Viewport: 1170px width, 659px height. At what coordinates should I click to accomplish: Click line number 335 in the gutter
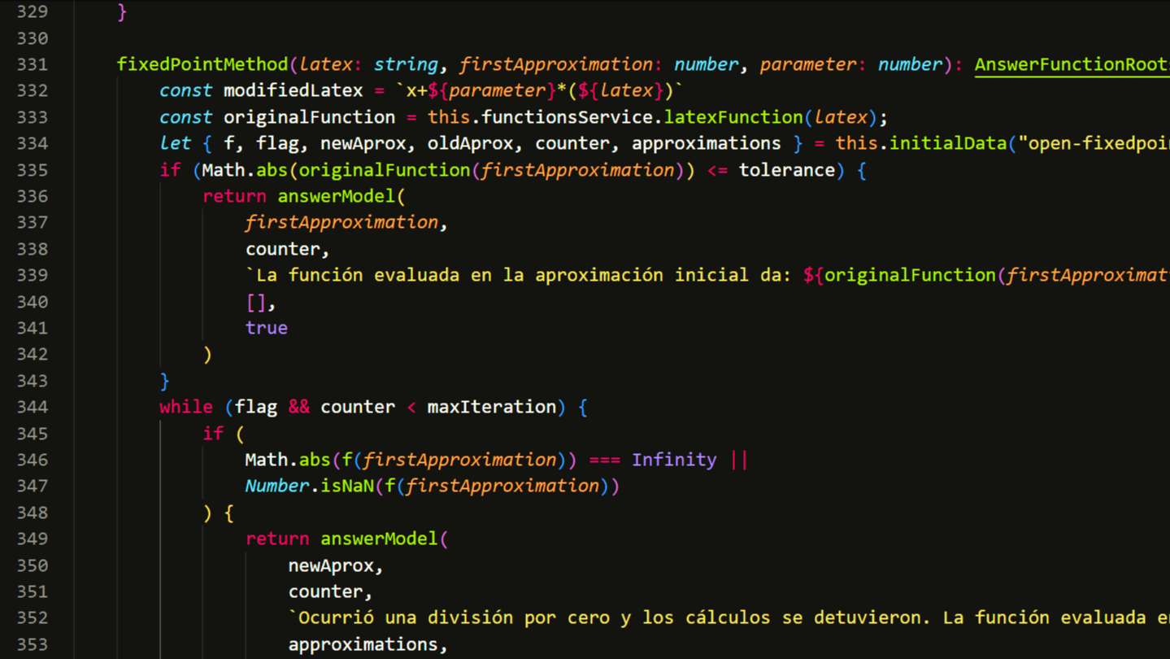coord(32,170)
